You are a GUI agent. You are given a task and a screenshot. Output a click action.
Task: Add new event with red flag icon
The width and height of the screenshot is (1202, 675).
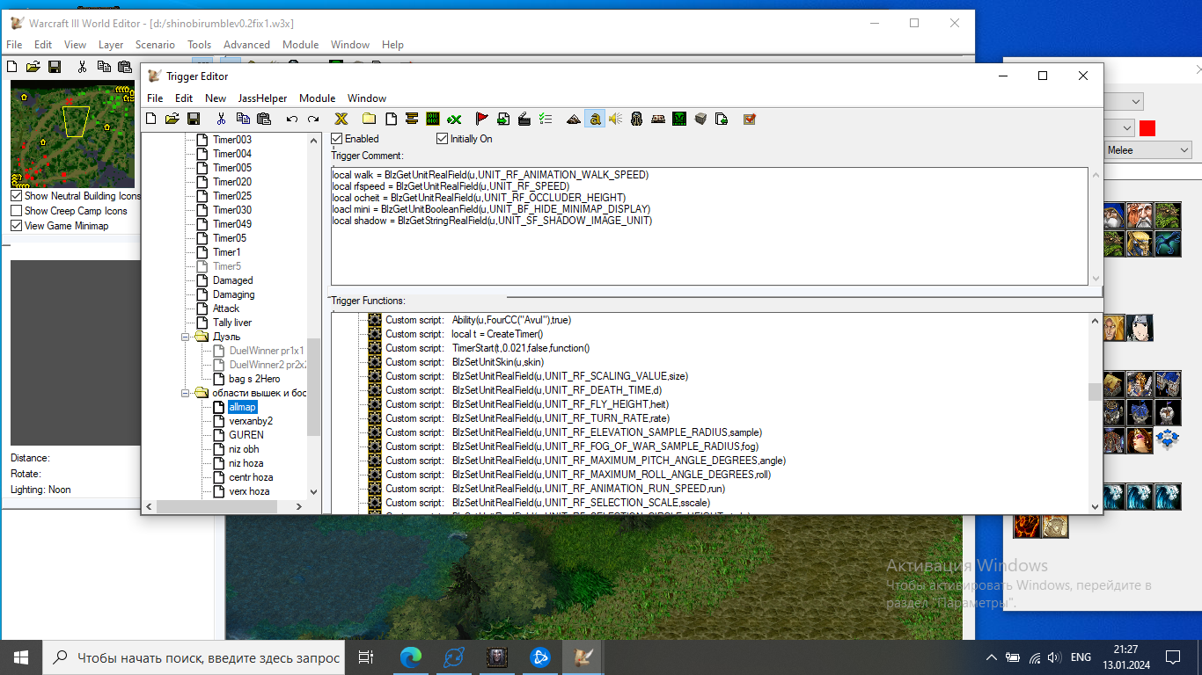[481, 119]
